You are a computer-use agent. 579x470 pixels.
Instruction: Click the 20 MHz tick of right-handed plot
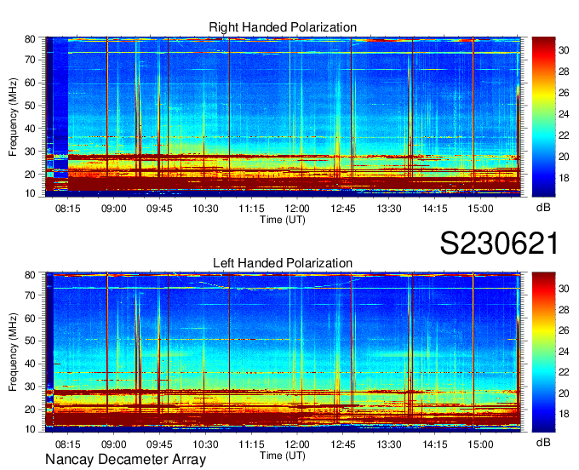coord(30,175)
